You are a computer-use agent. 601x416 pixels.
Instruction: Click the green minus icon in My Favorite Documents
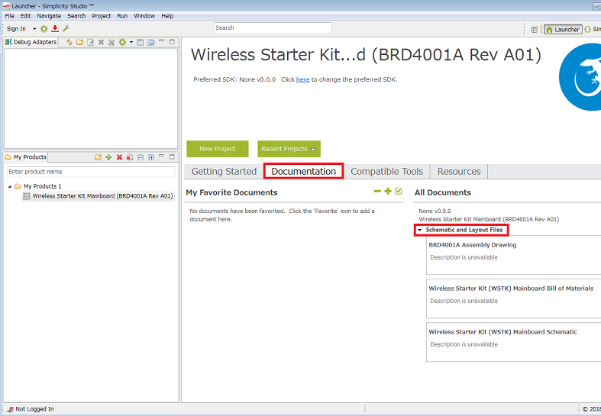pos(377,191)
